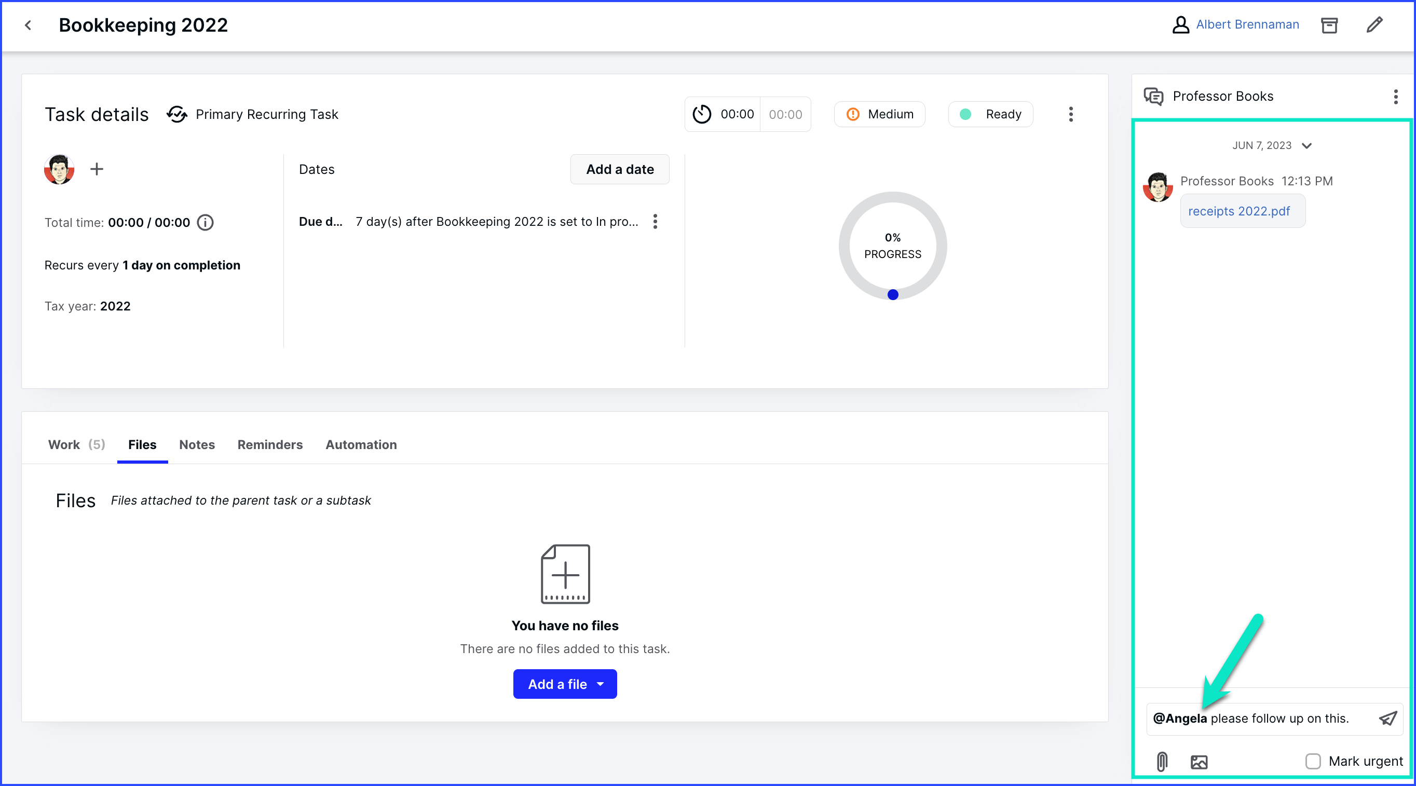Open the Medium priority dropdown
Image resolution: width=1416 pixels, height=786 pixels.
point(879,114)
